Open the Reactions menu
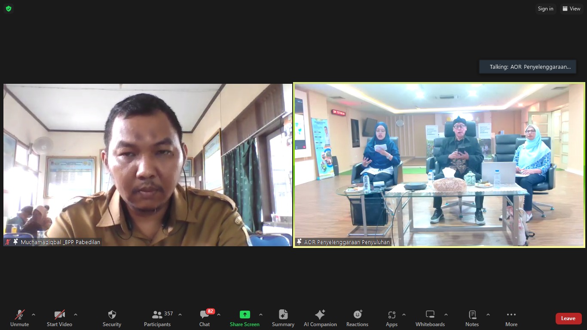The height and width of the screenshot is (330, 587). [x=357, y=318]
